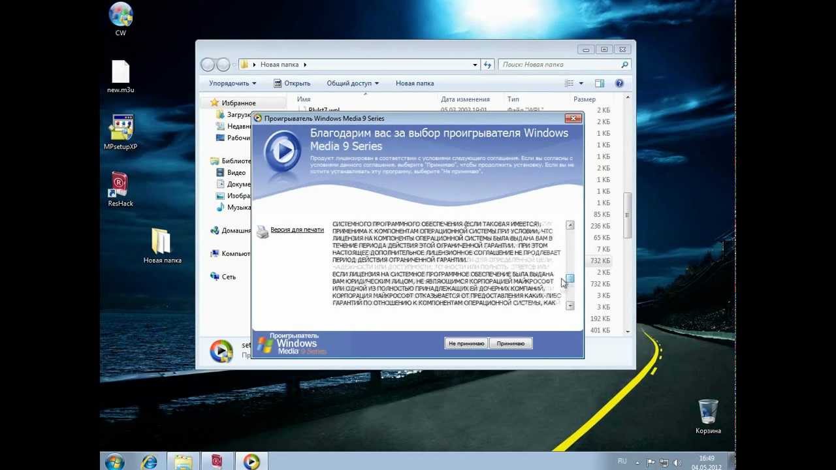Image resolution: width=836 pixels, height=470 pixels.
Task: Click the printer icon beside Версия для печати
Action: pyautogui.click(x=262, y=231)
